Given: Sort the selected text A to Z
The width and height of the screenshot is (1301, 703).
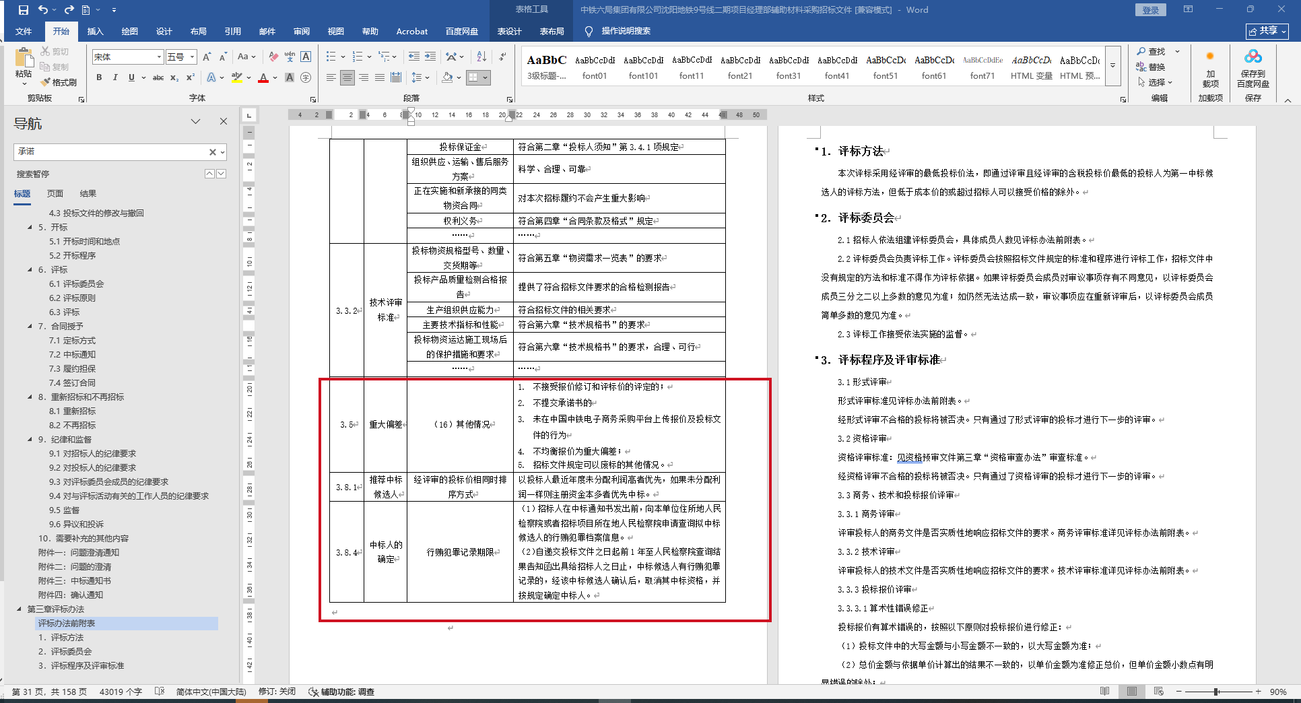Looking at the screenshot, I should pyautogui.click(x=481, y=57).
